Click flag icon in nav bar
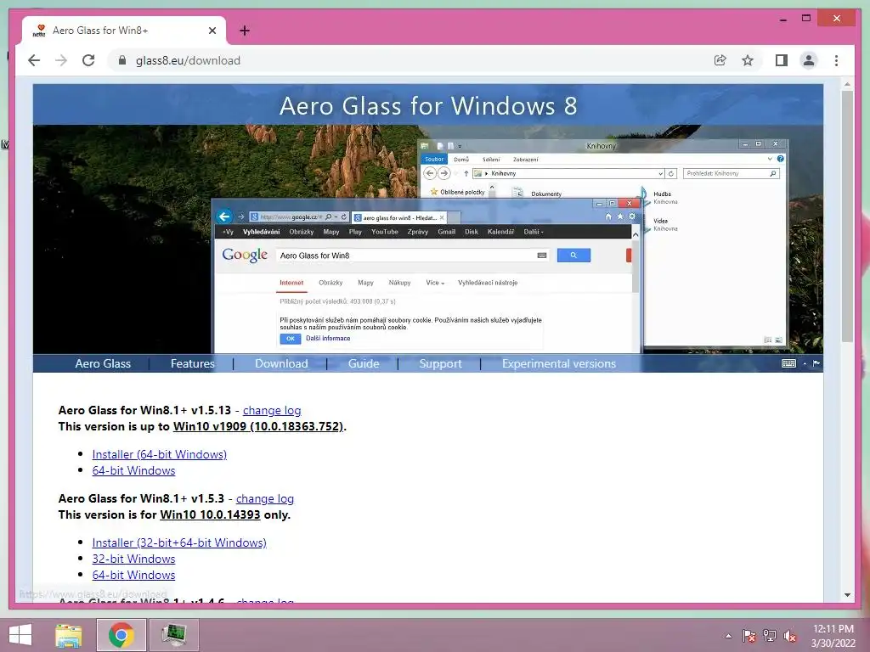The height and width of the screenshot is (652, 870). point(816,363)
